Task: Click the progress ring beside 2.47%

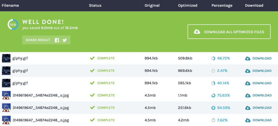Action: (213, 71)
